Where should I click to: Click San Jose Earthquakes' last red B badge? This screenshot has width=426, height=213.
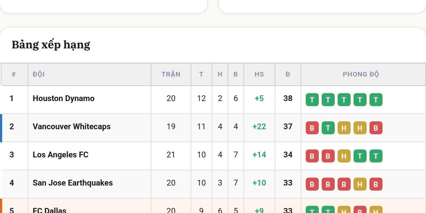376,184
